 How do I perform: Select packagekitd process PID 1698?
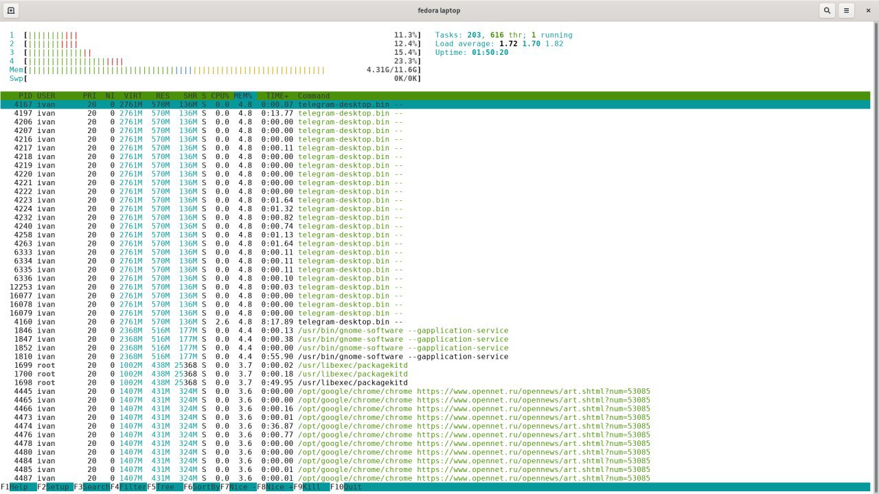(435, 383)
